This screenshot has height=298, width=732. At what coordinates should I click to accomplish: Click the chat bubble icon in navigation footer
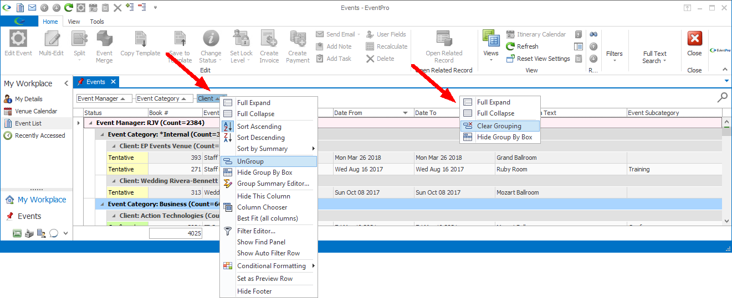click(54, 233)
